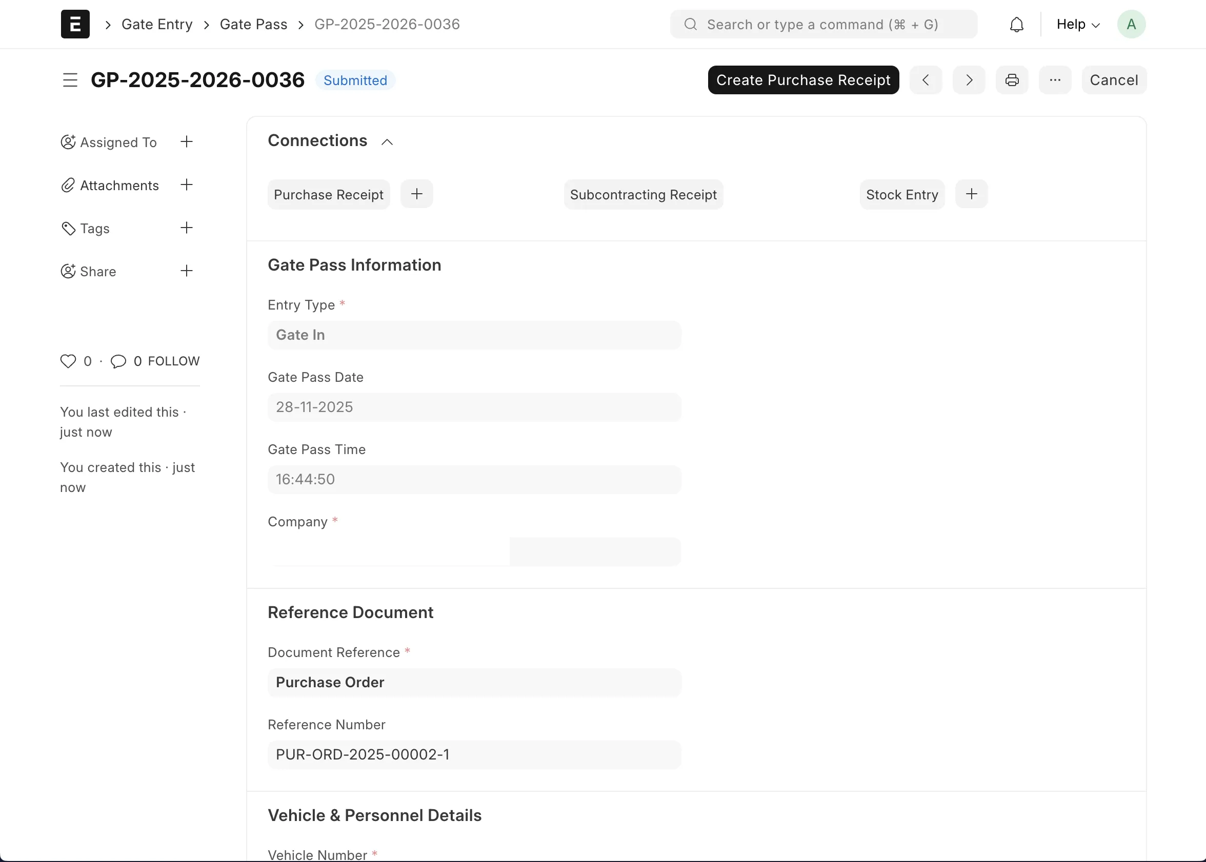Open the Help dropdown menu
Viewport: 1206px width, 862px height.
coord(1077,25)
